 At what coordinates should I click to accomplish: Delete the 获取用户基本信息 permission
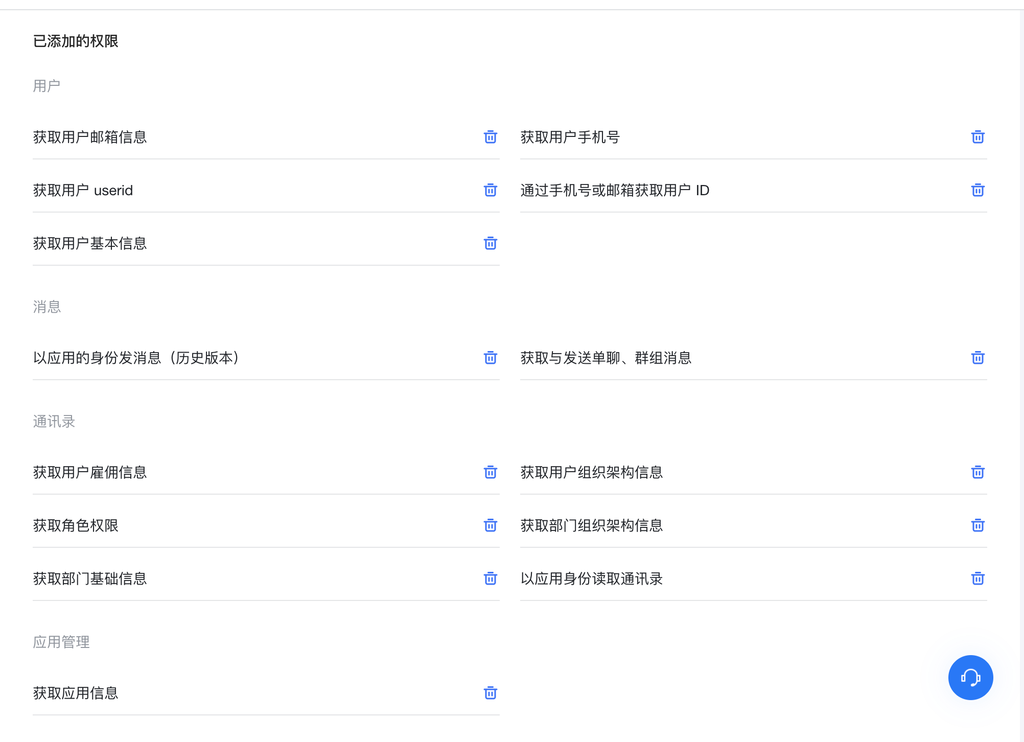(x=490, y=243)
